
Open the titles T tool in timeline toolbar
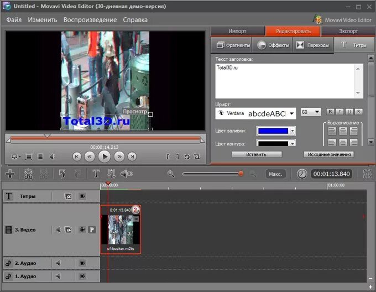click(96, 174)
